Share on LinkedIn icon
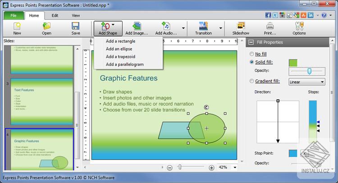Screen dimensions: 338x183 (311, 15)
